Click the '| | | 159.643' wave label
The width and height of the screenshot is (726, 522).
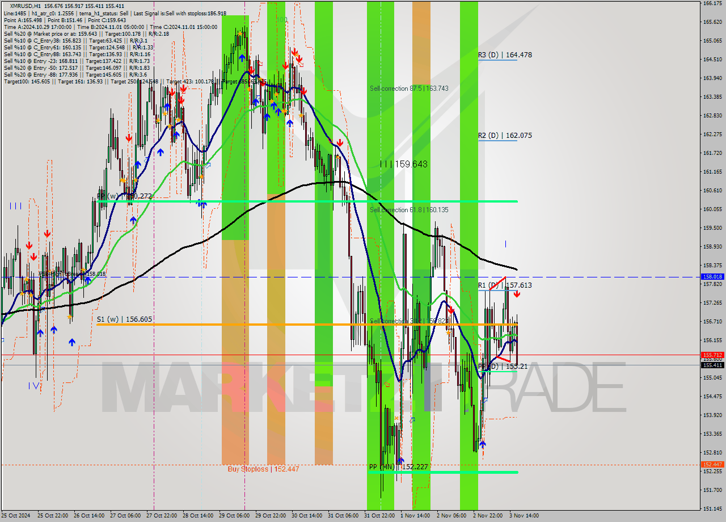(x=404, y=164)
